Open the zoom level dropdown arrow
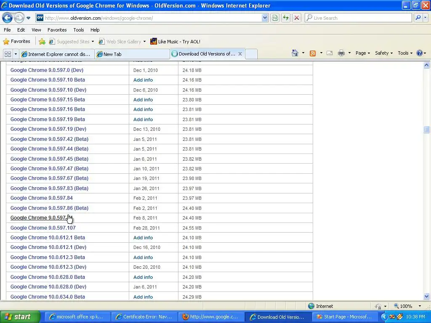Viewport: 431px width, 323px height. tap(420, 306)
